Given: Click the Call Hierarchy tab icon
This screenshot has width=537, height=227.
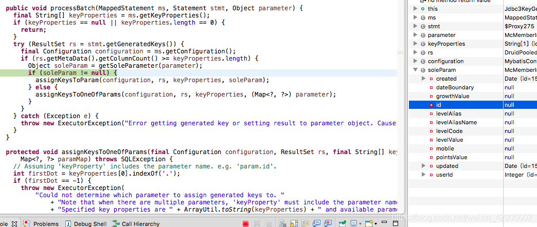Looking at the screenshot, I should click(116, 224).
